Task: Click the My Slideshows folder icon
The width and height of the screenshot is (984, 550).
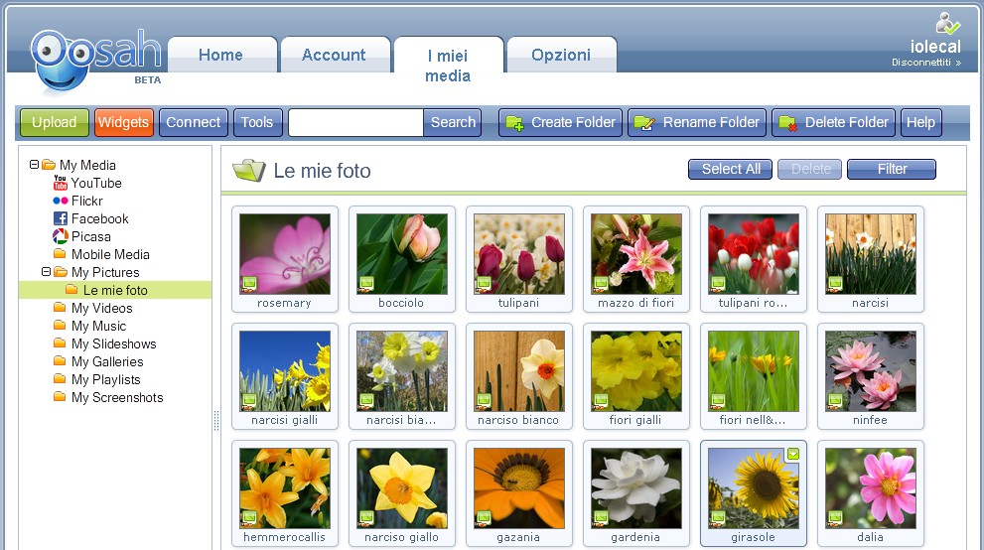Action: pyautogui.click(x=60, y=344)
